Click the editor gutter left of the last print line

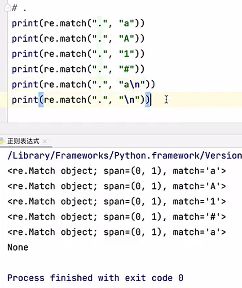(x=4, y=100)
